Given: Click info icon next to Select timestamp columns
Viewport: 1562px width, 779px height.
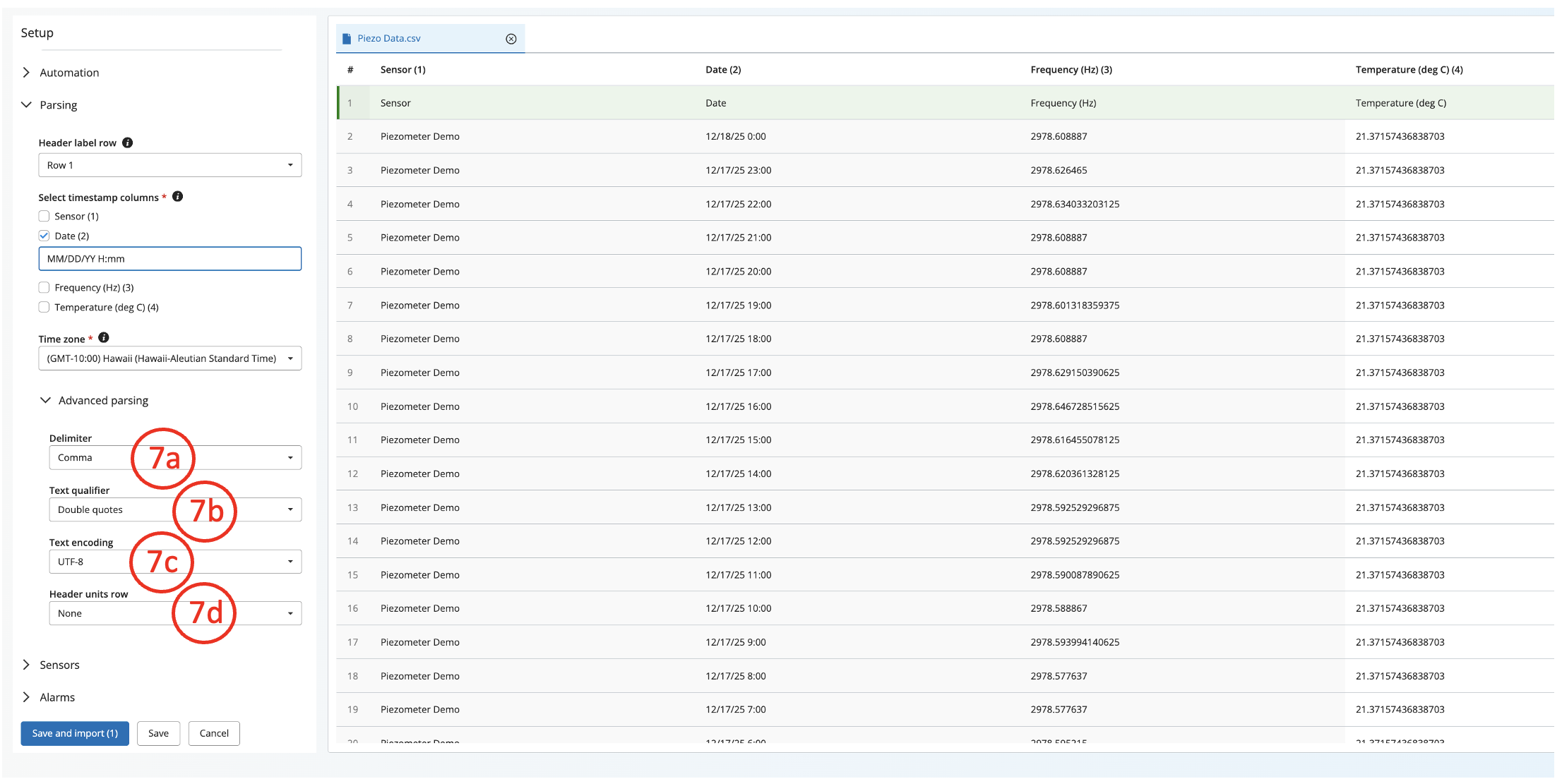Looking at the screenshot, I should [x=178, y=197].
